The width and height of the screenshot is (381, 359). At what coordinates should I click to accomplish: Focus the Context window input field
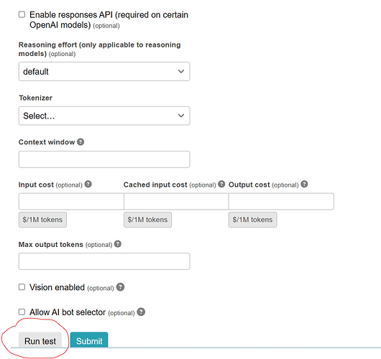tap(104, 159)
